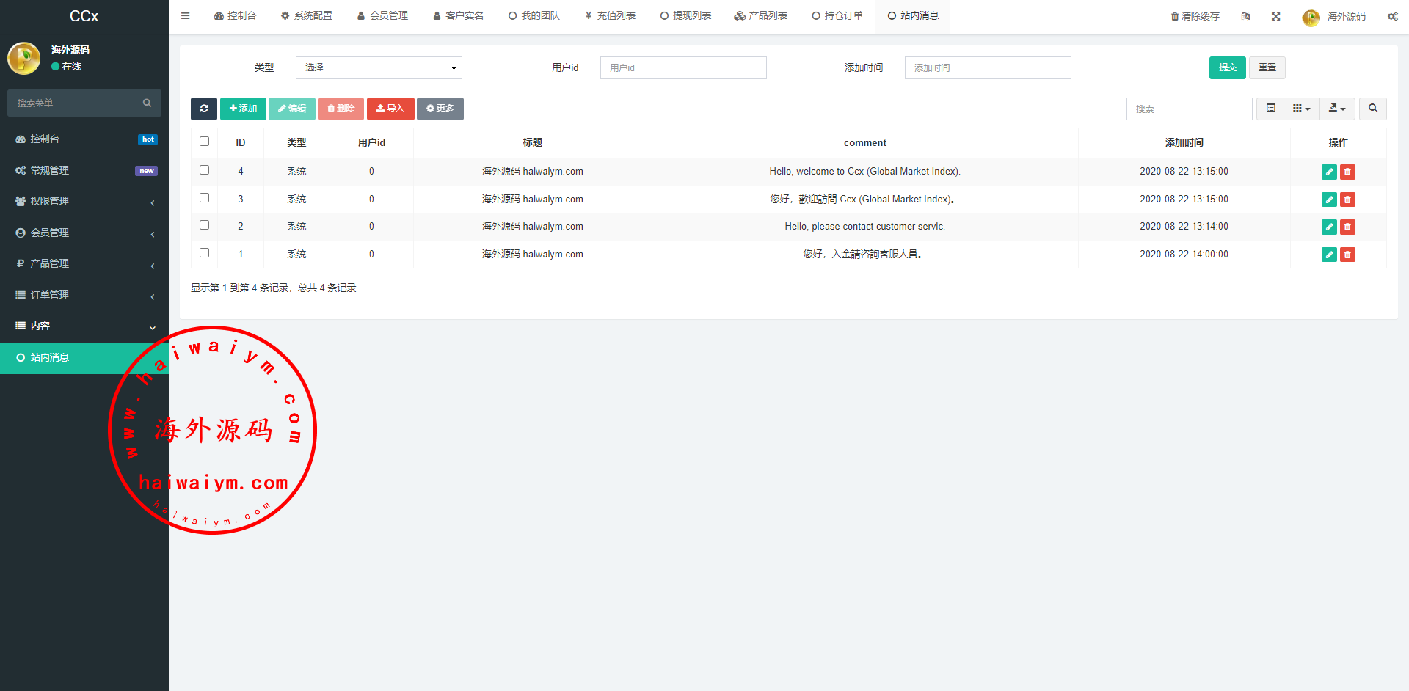Tick the checkbox for row ID 4

point(205,170)
